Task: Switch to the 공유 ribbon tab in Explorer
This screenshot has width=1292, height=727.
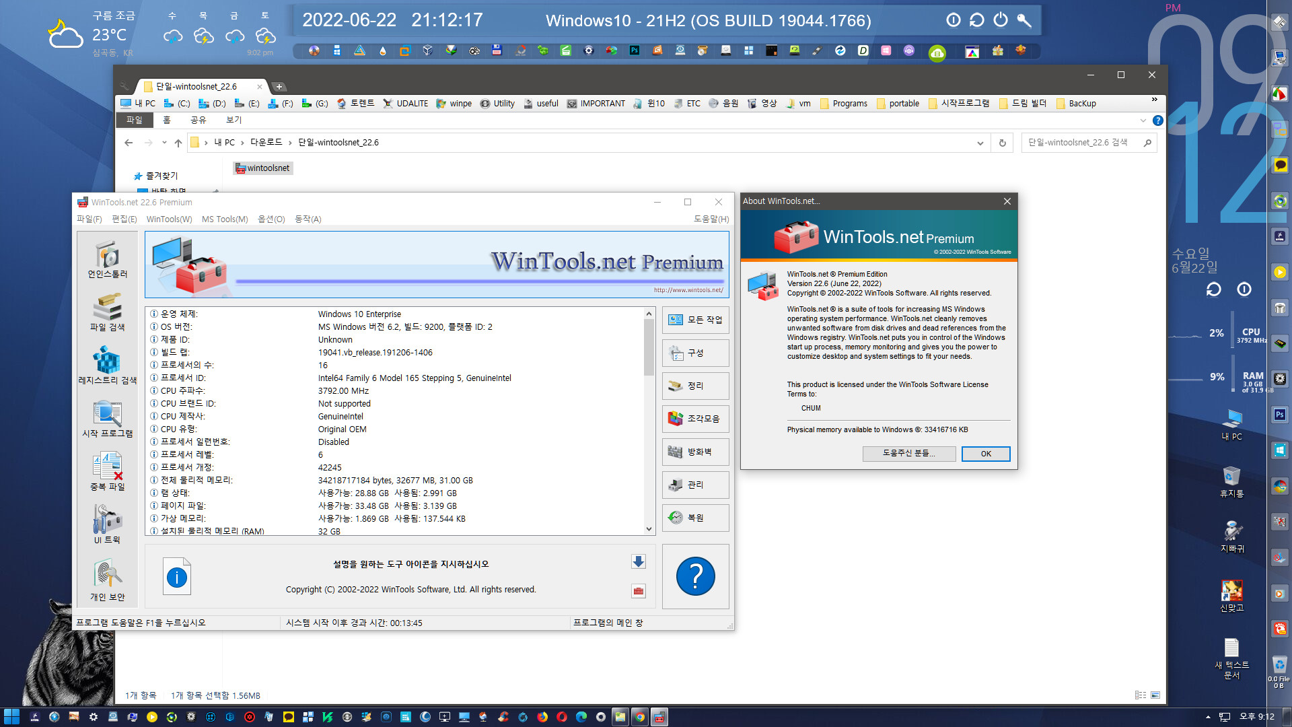Action: tap(198, 120)
